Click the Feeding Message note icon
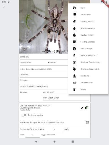This screenshot has height=145, width=109. [74, 42]
